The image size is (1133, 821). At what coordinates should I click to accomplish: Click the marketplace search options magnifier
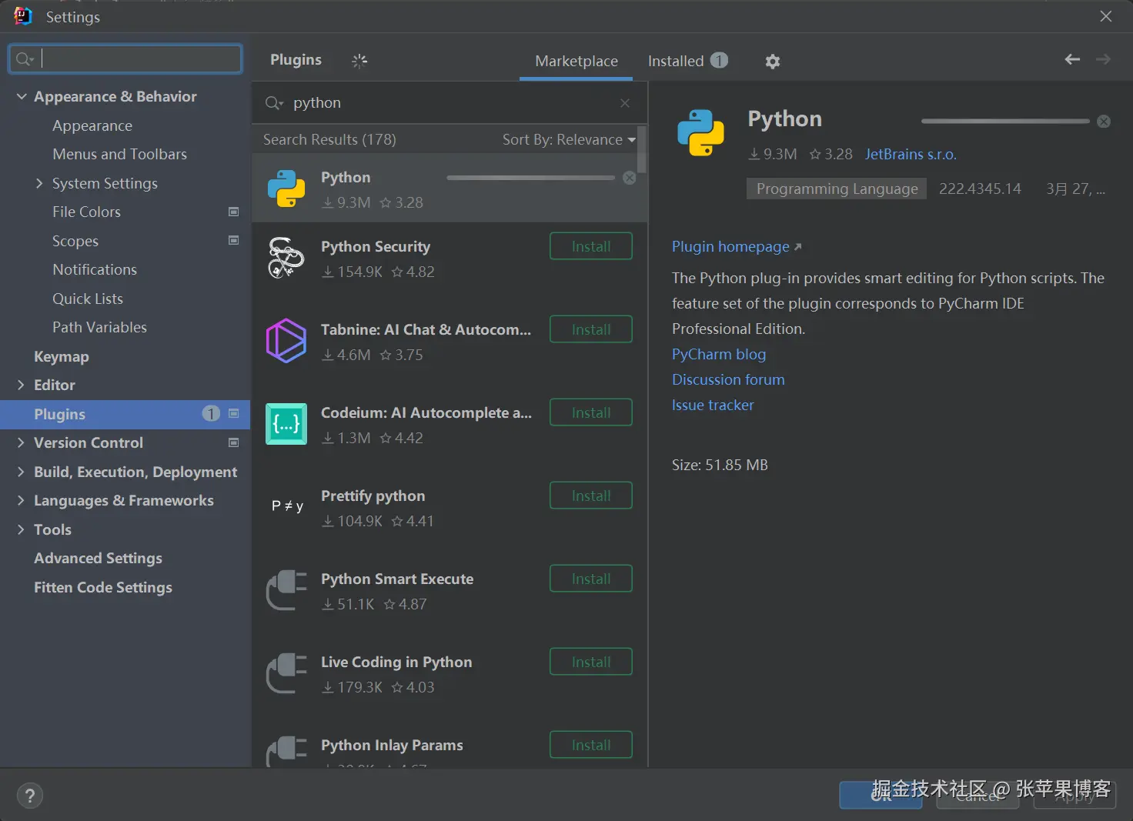click(x=274, y=103)
